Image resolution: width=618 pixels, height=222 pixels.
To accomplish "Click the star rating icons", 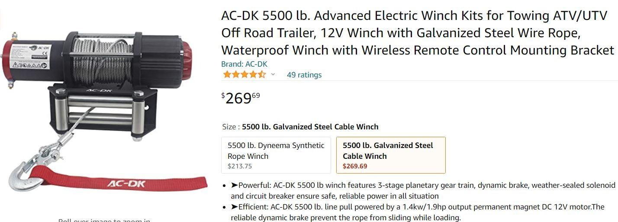I will click(244, 74).
